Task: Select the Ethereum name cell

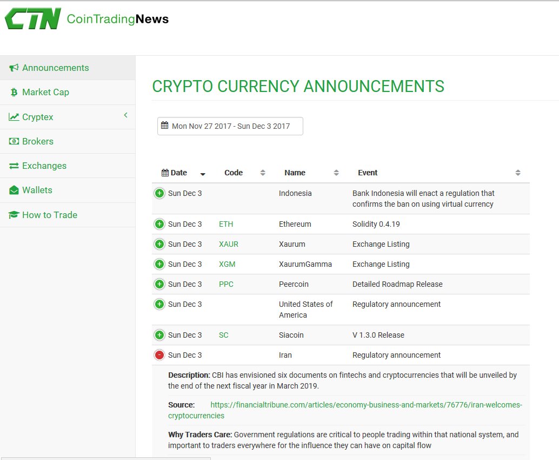Action: (295, 224)
